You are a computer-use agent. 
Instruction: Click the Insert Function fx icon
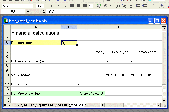(x=44, y=12)
